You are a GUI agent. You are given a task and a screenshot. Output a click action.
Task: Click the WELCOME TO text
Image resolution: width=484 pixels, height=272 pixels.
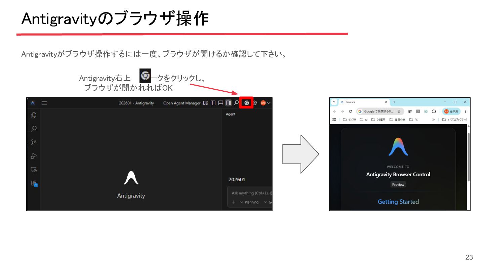pyautogui.click(x=398, y=167)
